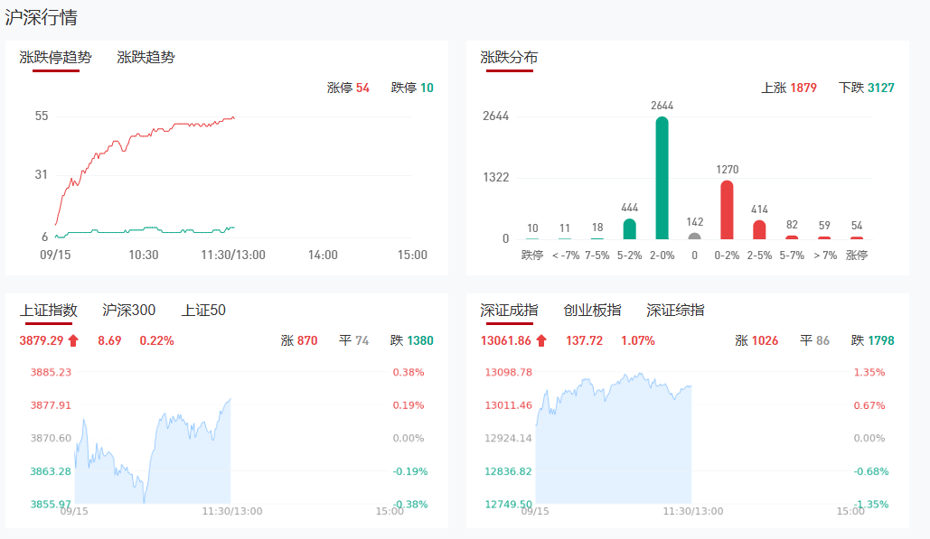This screenshot has height=539, width=930.
Task: Click red up arrow beside 3879.29
Action: (x=74, y=340)
